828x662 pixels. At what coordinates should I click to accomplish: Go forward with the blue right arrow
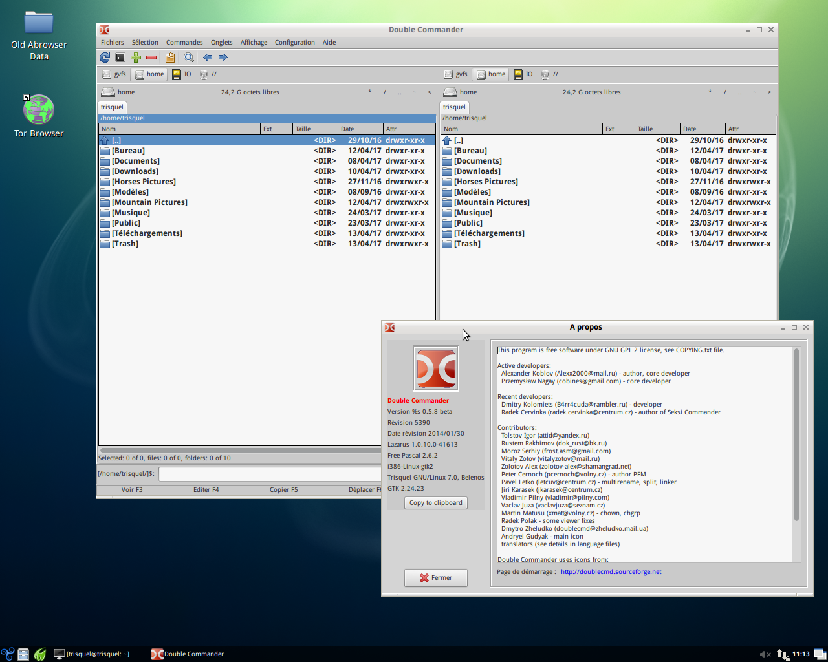click(223, 58)
